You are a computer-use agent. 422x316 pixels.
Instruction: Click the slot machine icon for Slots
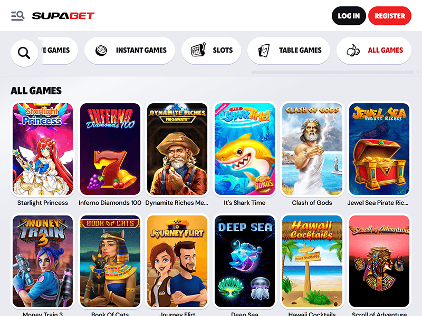coord(198,50)
